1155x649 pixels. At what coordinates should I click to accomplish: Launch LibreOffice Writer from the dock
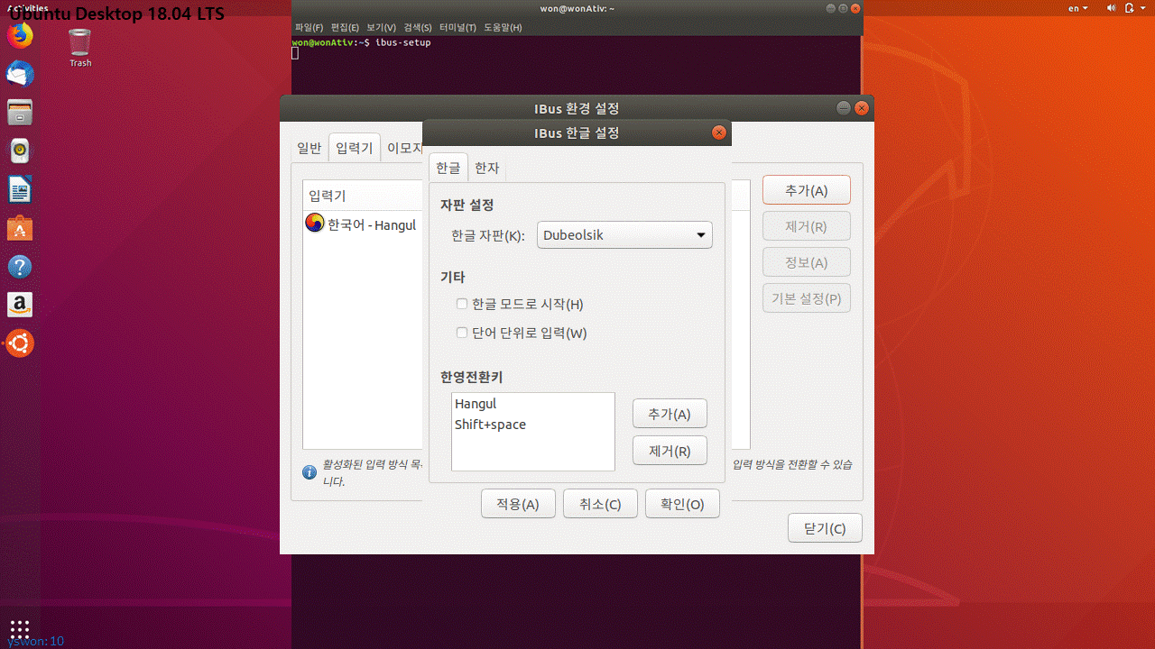[x=19, y=188]
